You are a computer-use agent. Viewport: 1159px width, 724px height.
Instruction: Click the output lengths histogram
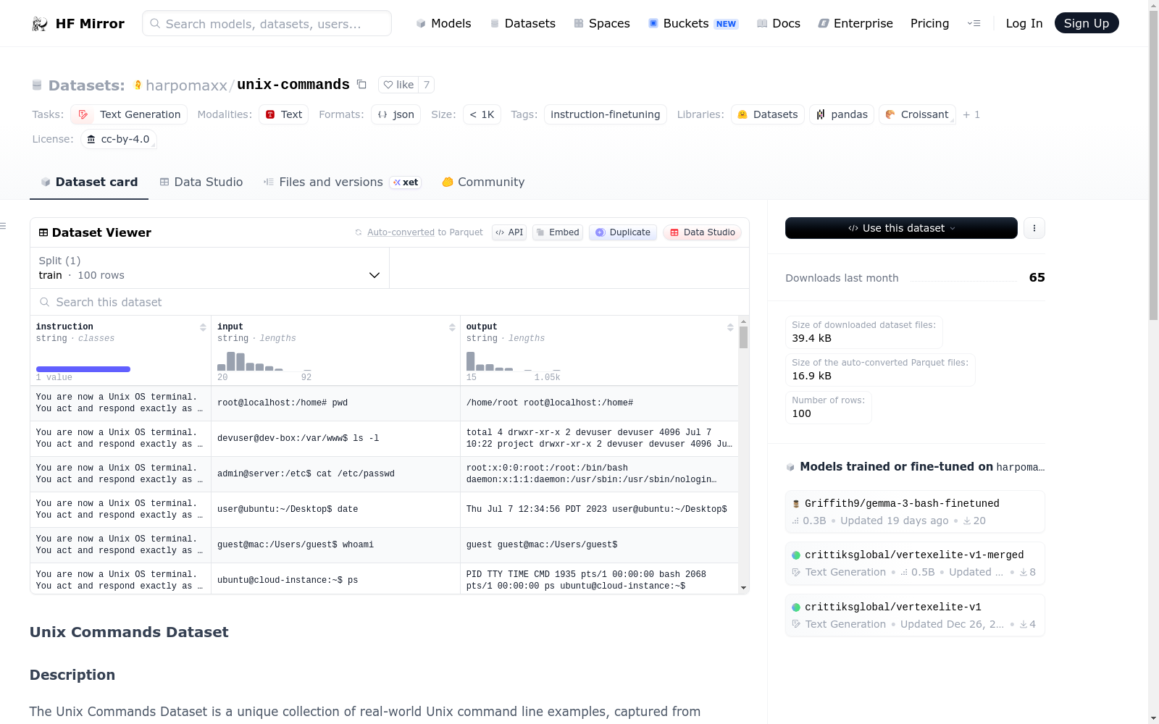[514, 361]
